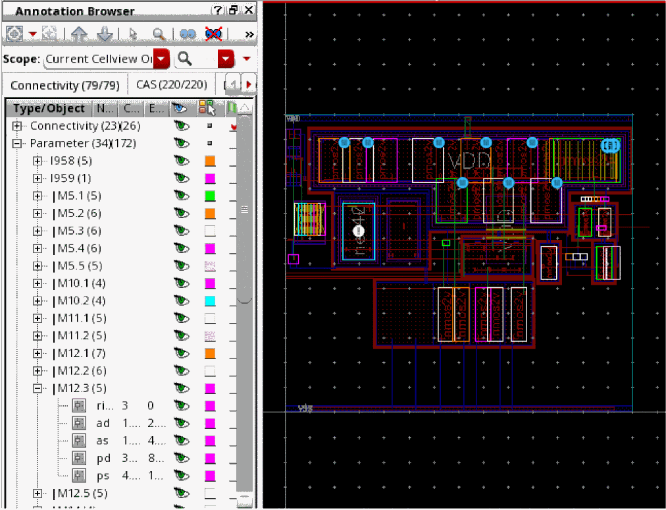Click the pointer arrow toolbar icon
Image resolution: width=666 pixels, height=510 pixels.
[x=133, y=34]
